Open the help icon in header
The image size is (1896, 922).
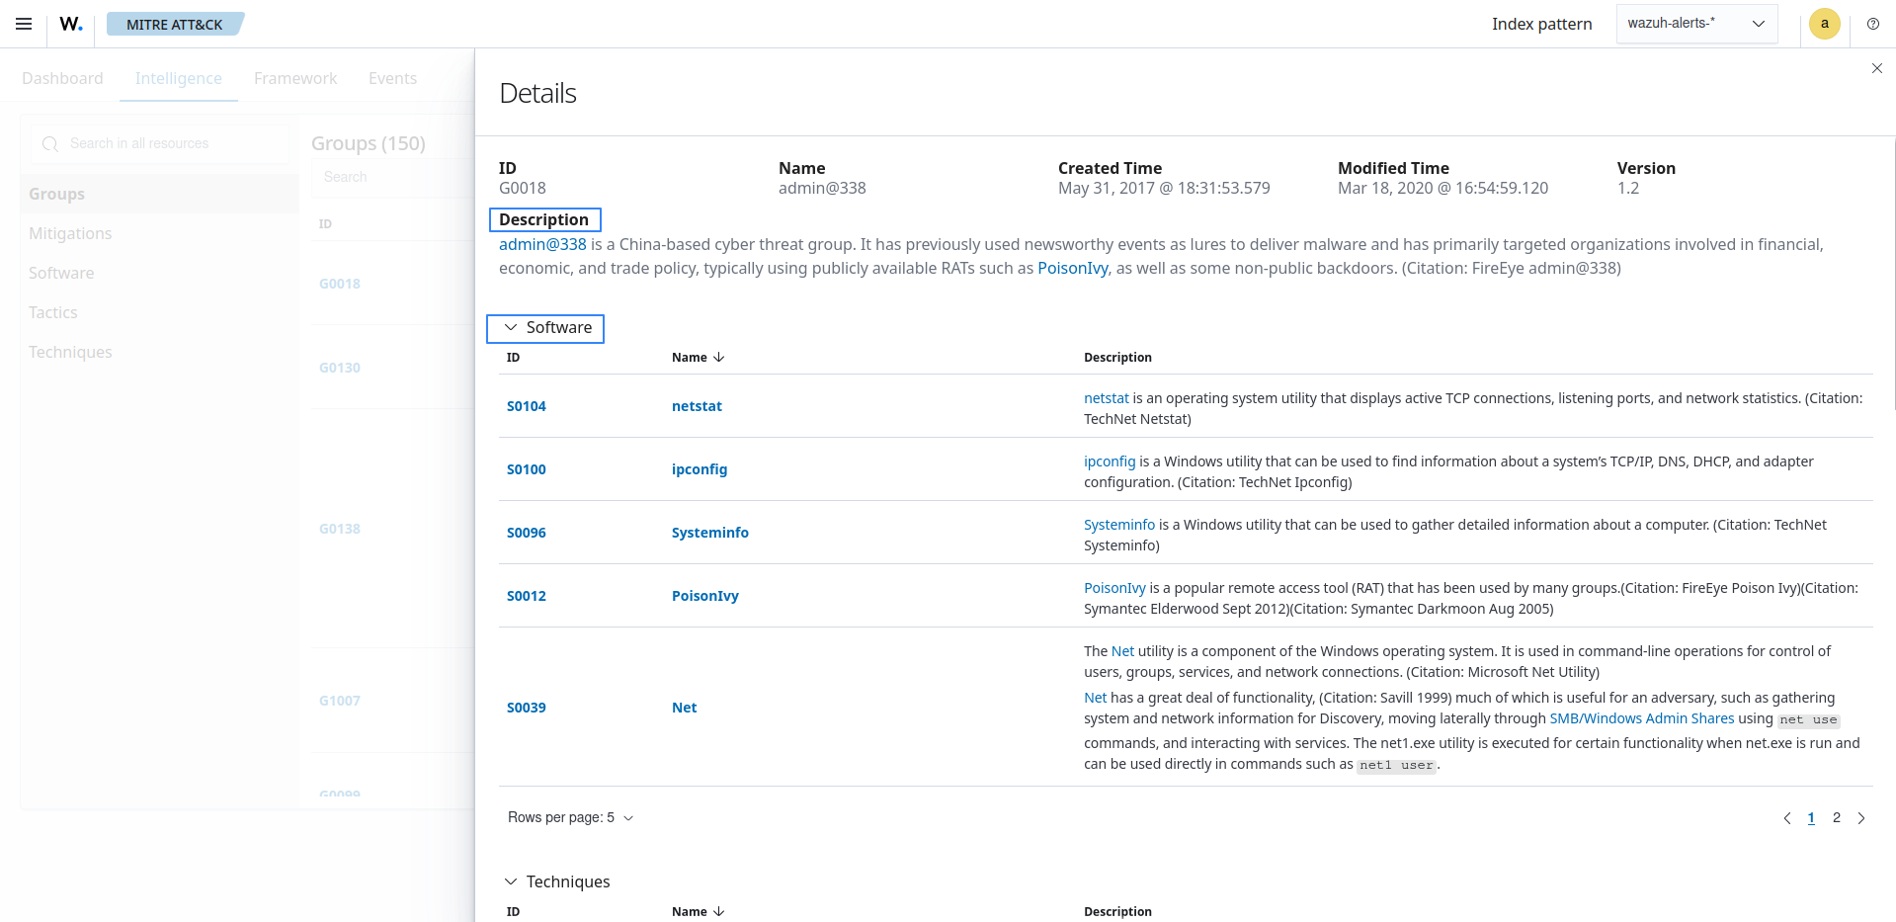pos(1872,24)
